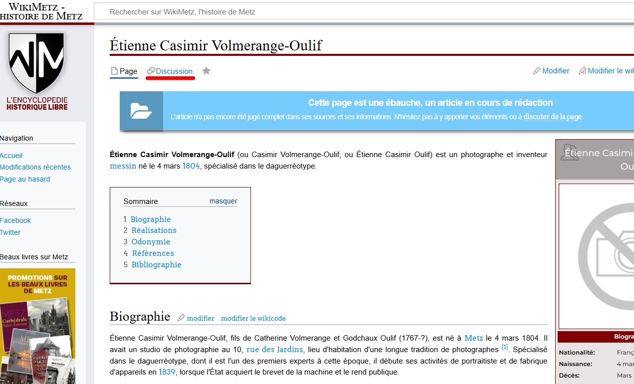The height and width of the screenshot is (384, 634).
Task: Open a random page via Page au hasard
Action: click(25, 179)
